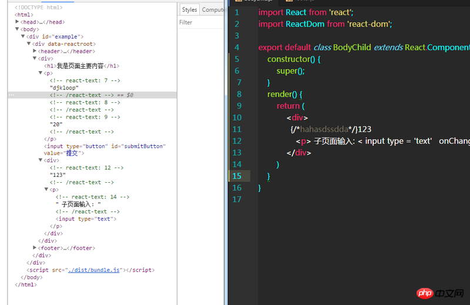Expand the footer element node

[35, 248]
